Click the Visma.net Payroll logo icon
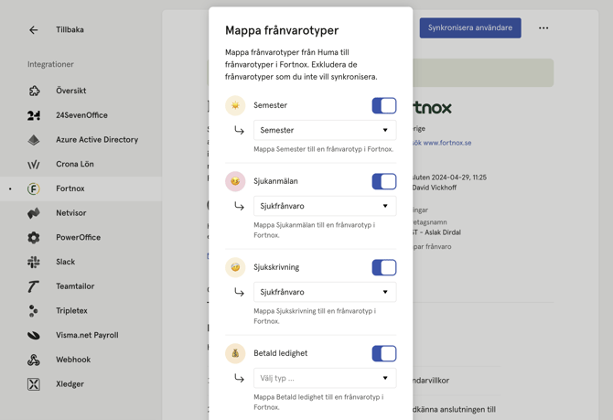 click(34, 335)
